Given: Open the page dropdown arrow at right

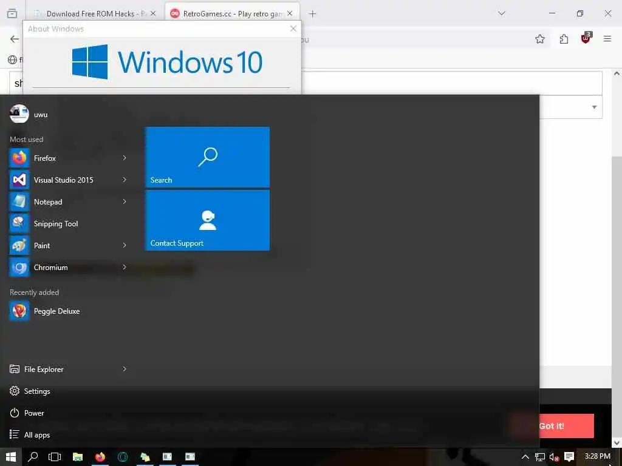Looking at the screenshot, I should [594, 107].
